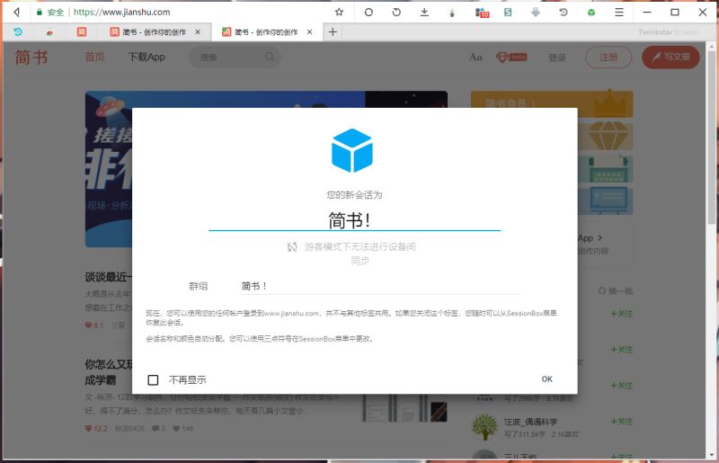
Task: Click the Jianshu search box
Action: pyautogui.click(x=235, y=58)
